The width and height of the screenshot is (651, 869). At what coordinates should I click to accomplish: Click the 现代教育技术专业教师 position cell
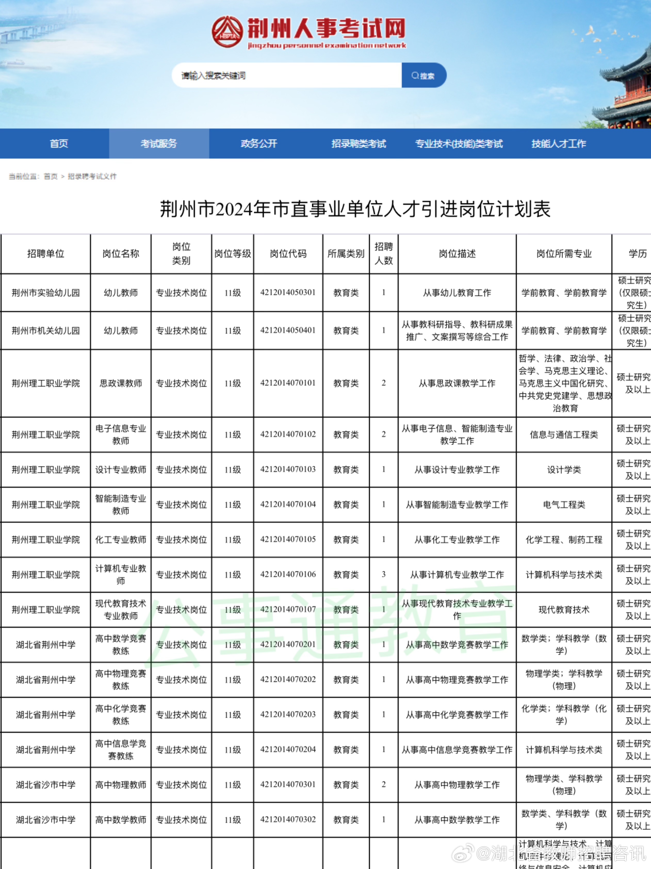tap(121, 609)
